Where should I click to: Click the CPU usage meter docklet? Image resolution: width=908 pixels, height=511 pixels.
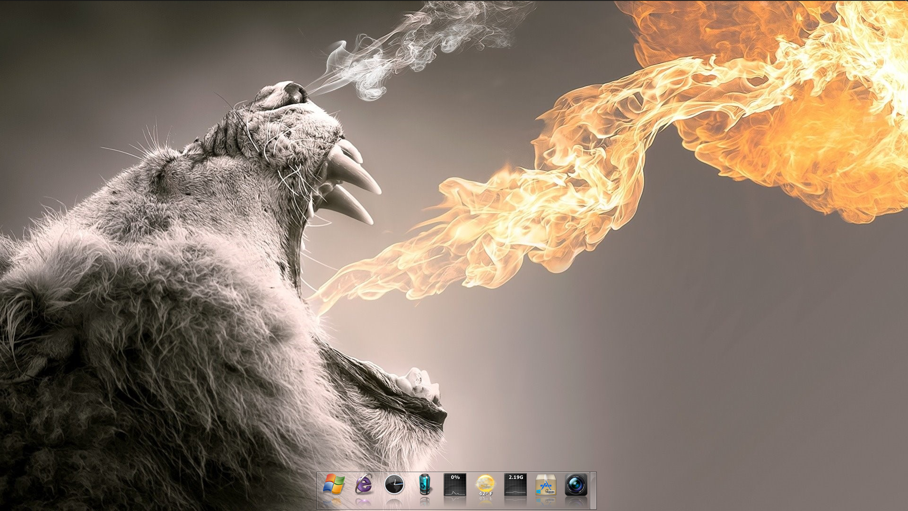click(x=455, y=485)
